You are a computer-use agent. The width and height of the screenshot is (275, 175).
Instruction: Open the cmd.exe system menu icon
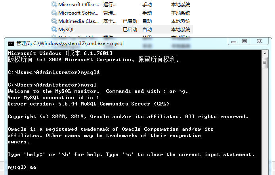coord(11,43)
